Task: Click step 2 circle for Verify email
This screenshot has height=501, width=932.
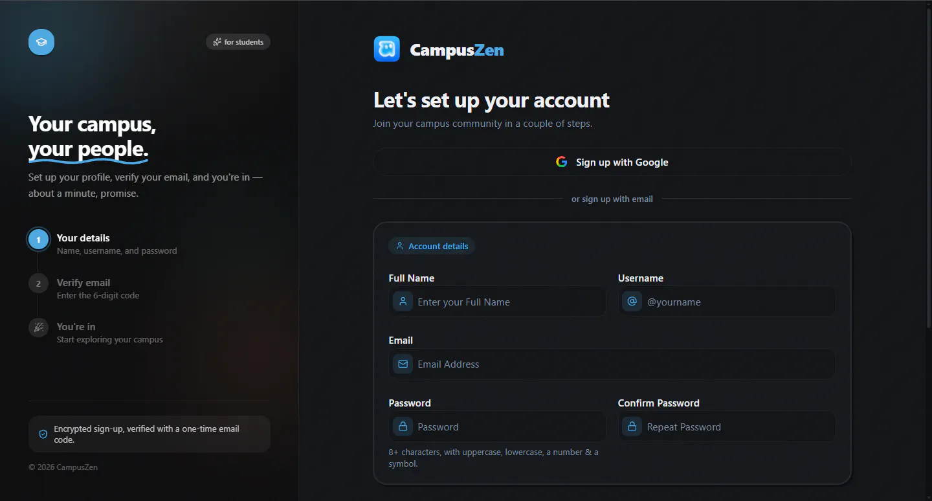Action: point(38,284)
